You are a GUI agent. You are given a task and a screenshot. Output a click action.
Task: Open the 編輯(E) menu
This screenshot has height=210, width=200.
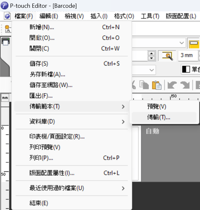(x=49, y=16)
